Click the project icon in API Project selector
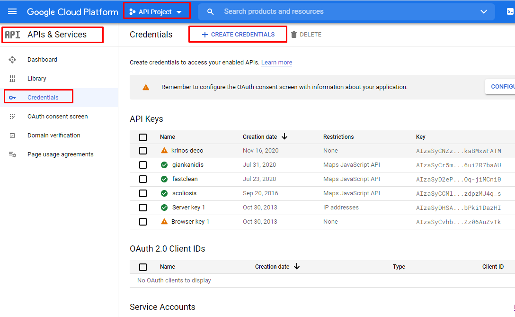Image resolution: width=515 pixels, height=317 pixels. pos(133,12)
